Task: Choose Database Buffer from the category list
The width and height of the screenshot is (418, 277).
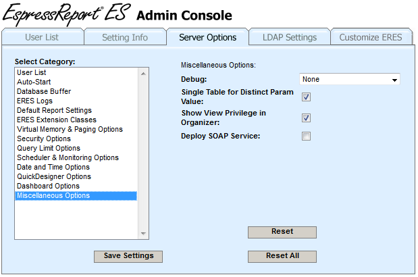Action: (x=76, y=91)
